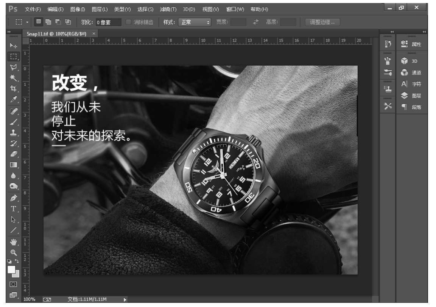Switch to the Snap11.tif document tab
This screenshot has width=436, height=307.
pos(56,33)
